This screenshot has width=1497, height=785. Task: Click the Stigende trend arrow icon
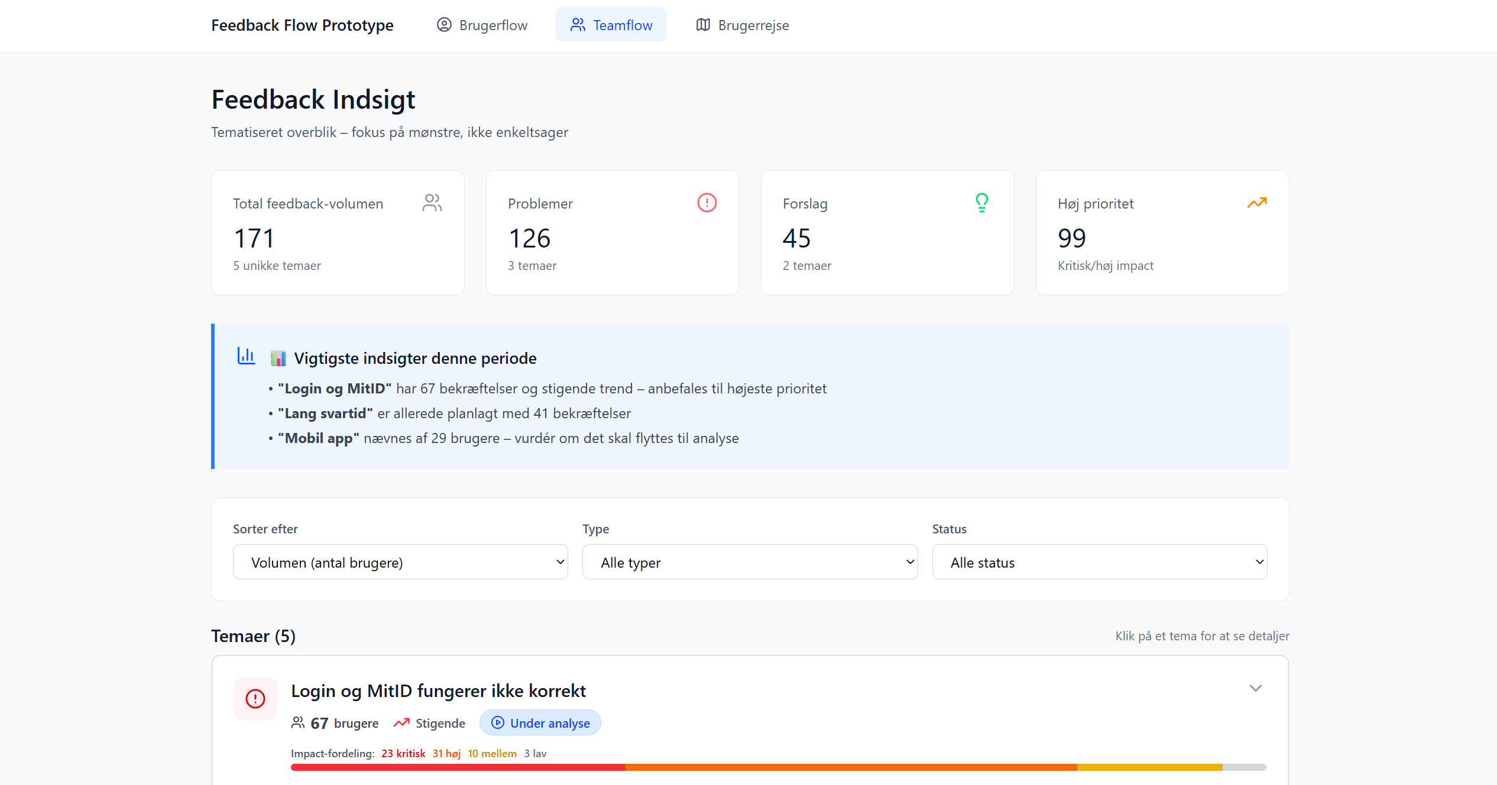(x=401, y=722)
